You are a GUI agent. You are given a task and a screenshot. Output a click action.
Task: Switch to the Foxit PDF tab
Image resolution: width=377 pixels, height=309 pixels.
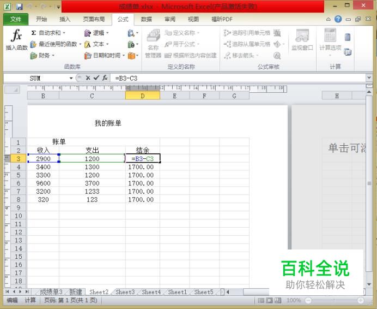pyautogui.click(x=222, y=19)
